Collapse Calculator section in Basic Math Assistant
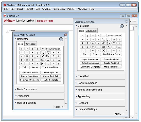Screen dimensions: 141x122 pos(16,39)
